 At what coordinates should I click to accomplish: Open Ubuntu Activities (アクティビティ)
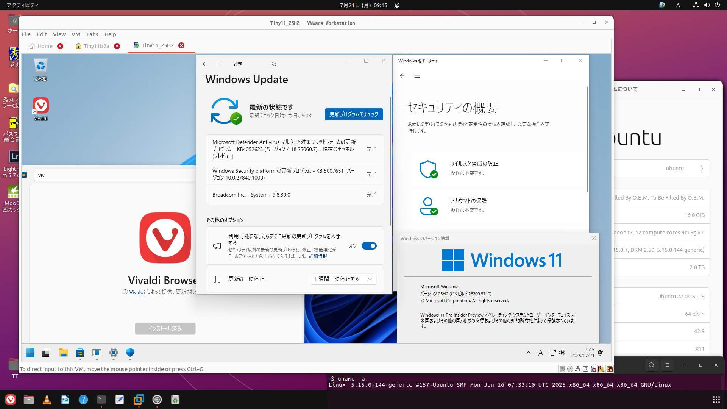click(22, 5)
